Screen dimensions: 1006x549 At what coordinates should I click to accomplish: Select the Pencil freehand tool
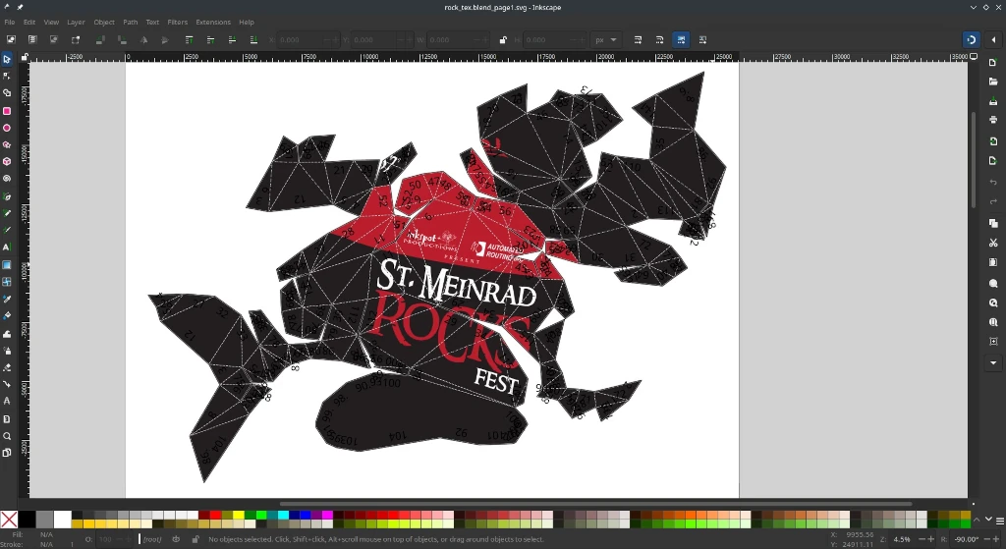pos(7,213)
